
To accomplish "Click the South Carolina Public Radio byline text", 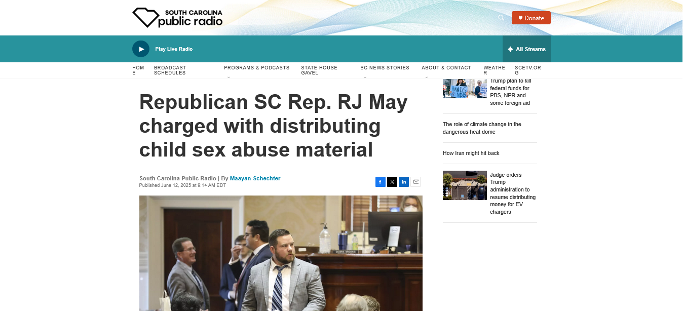I will tap(178, 178).
